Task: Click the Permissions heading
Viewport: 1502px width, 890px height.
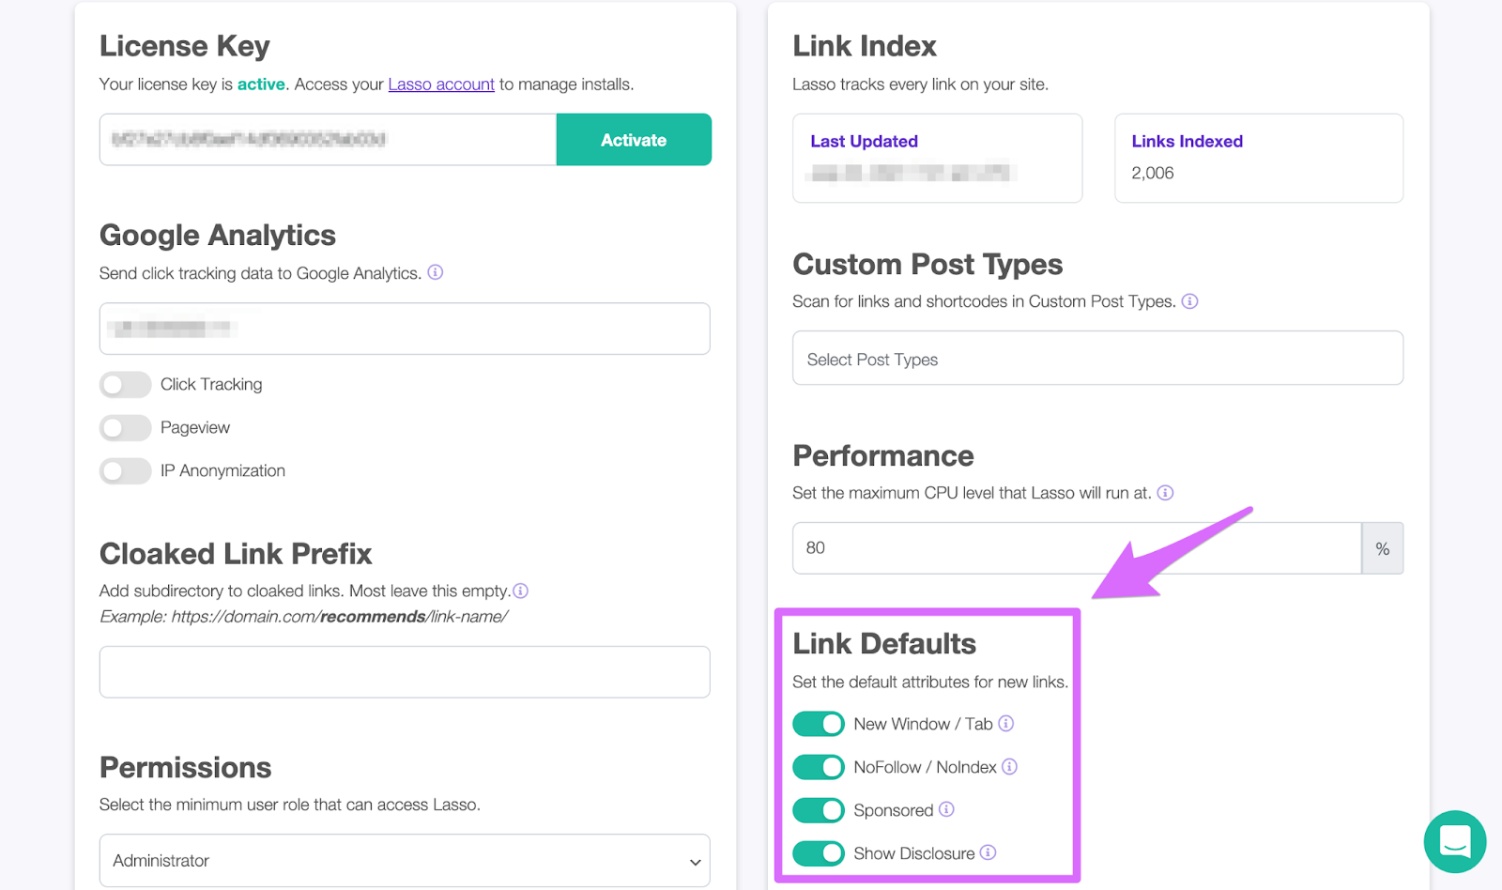Action: 186,768
